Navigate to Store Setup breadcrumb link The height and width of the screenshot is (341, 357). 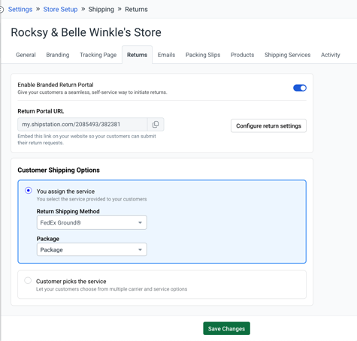coord(60,10)
